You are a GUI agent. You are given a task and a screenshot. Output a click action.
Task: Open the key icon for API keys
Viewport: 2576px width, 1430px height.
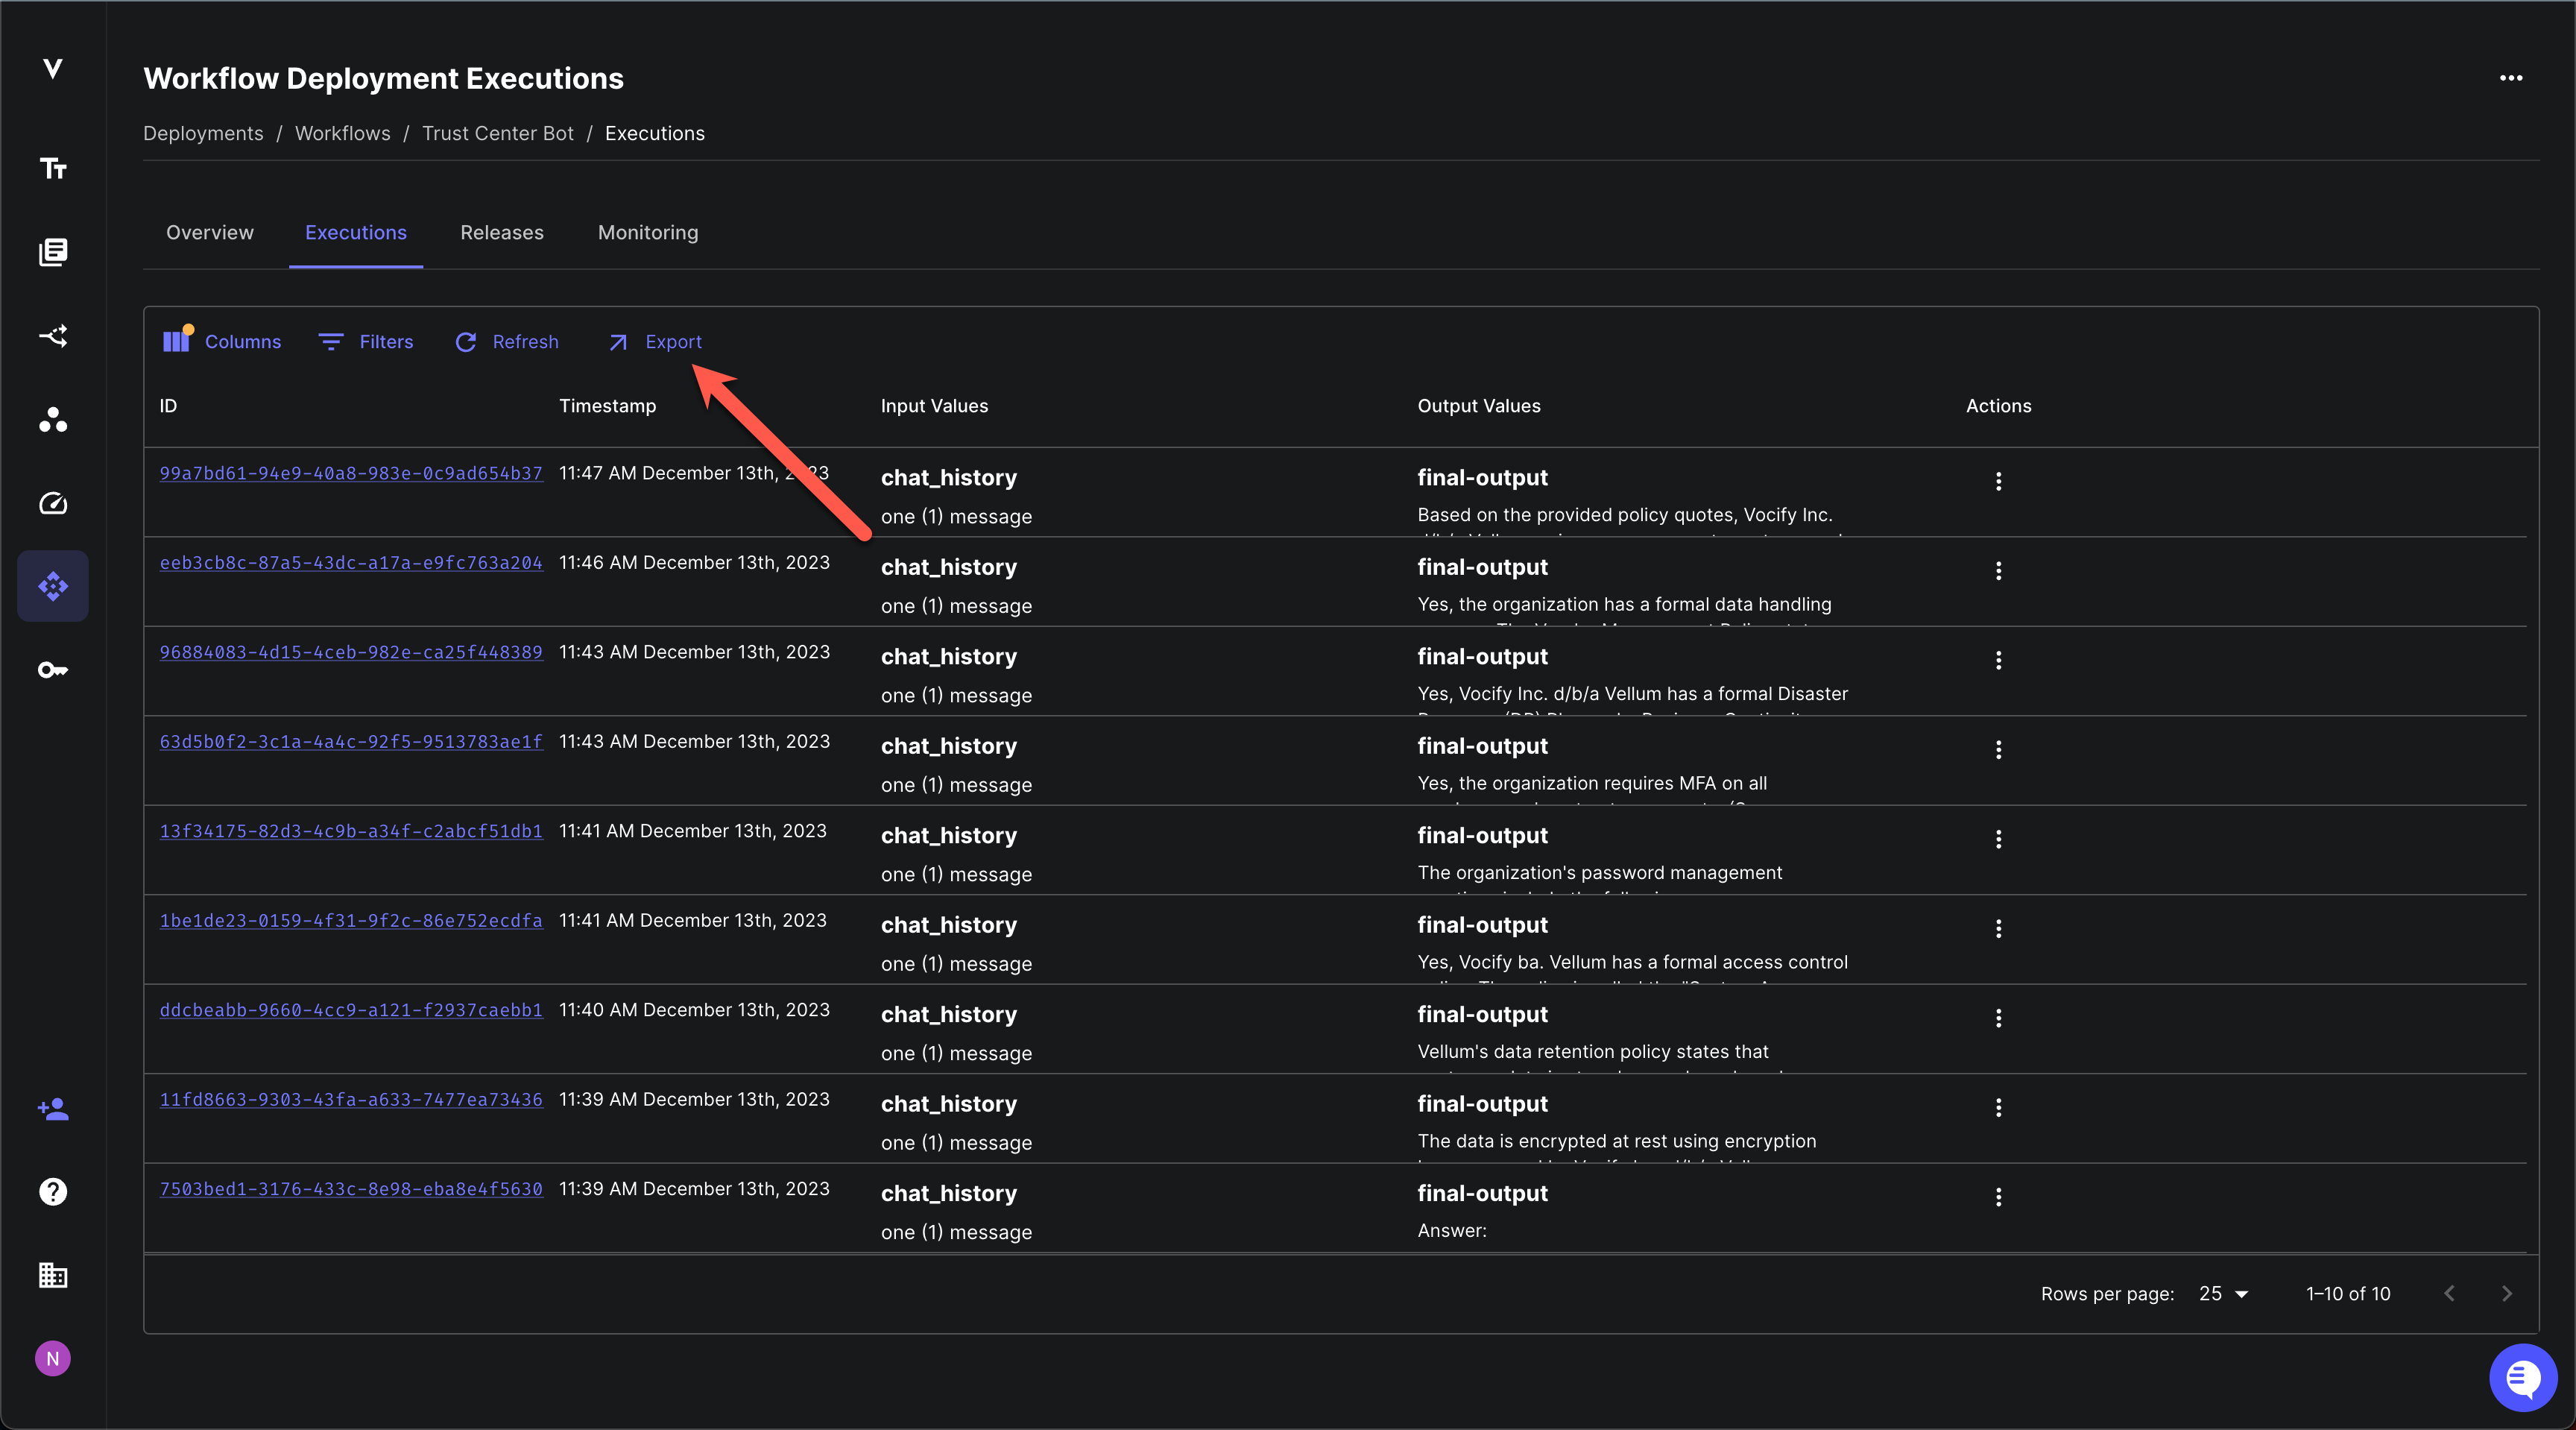[53, 670]
